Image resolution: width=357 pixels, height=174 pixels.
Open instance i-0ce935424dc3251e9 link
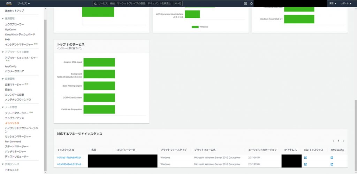click(69, 164)
